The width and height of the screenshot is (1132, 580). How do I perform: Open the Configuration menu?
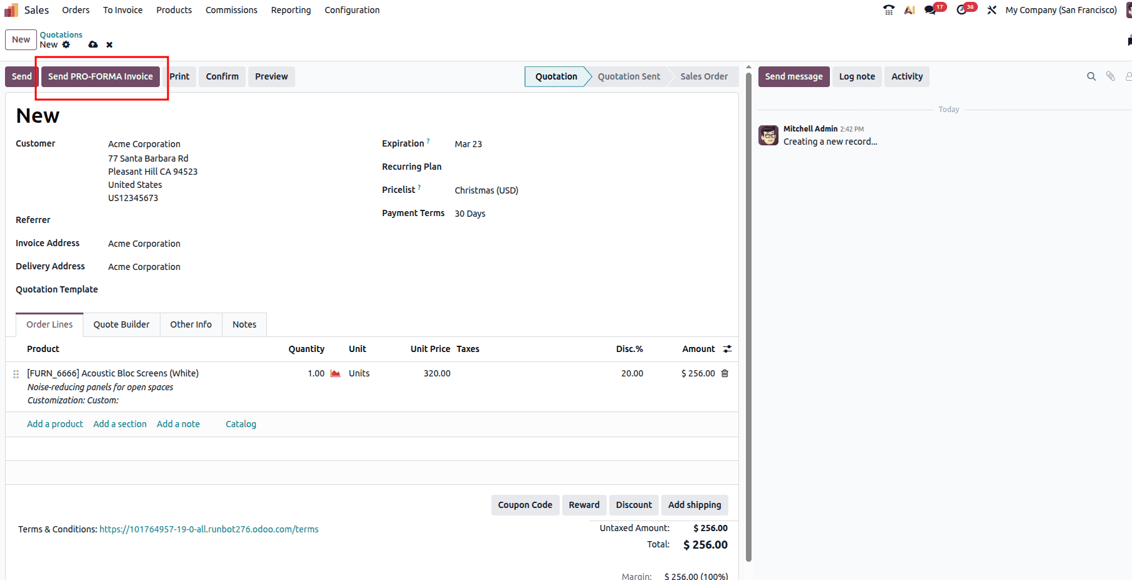[x=352, y=10]
